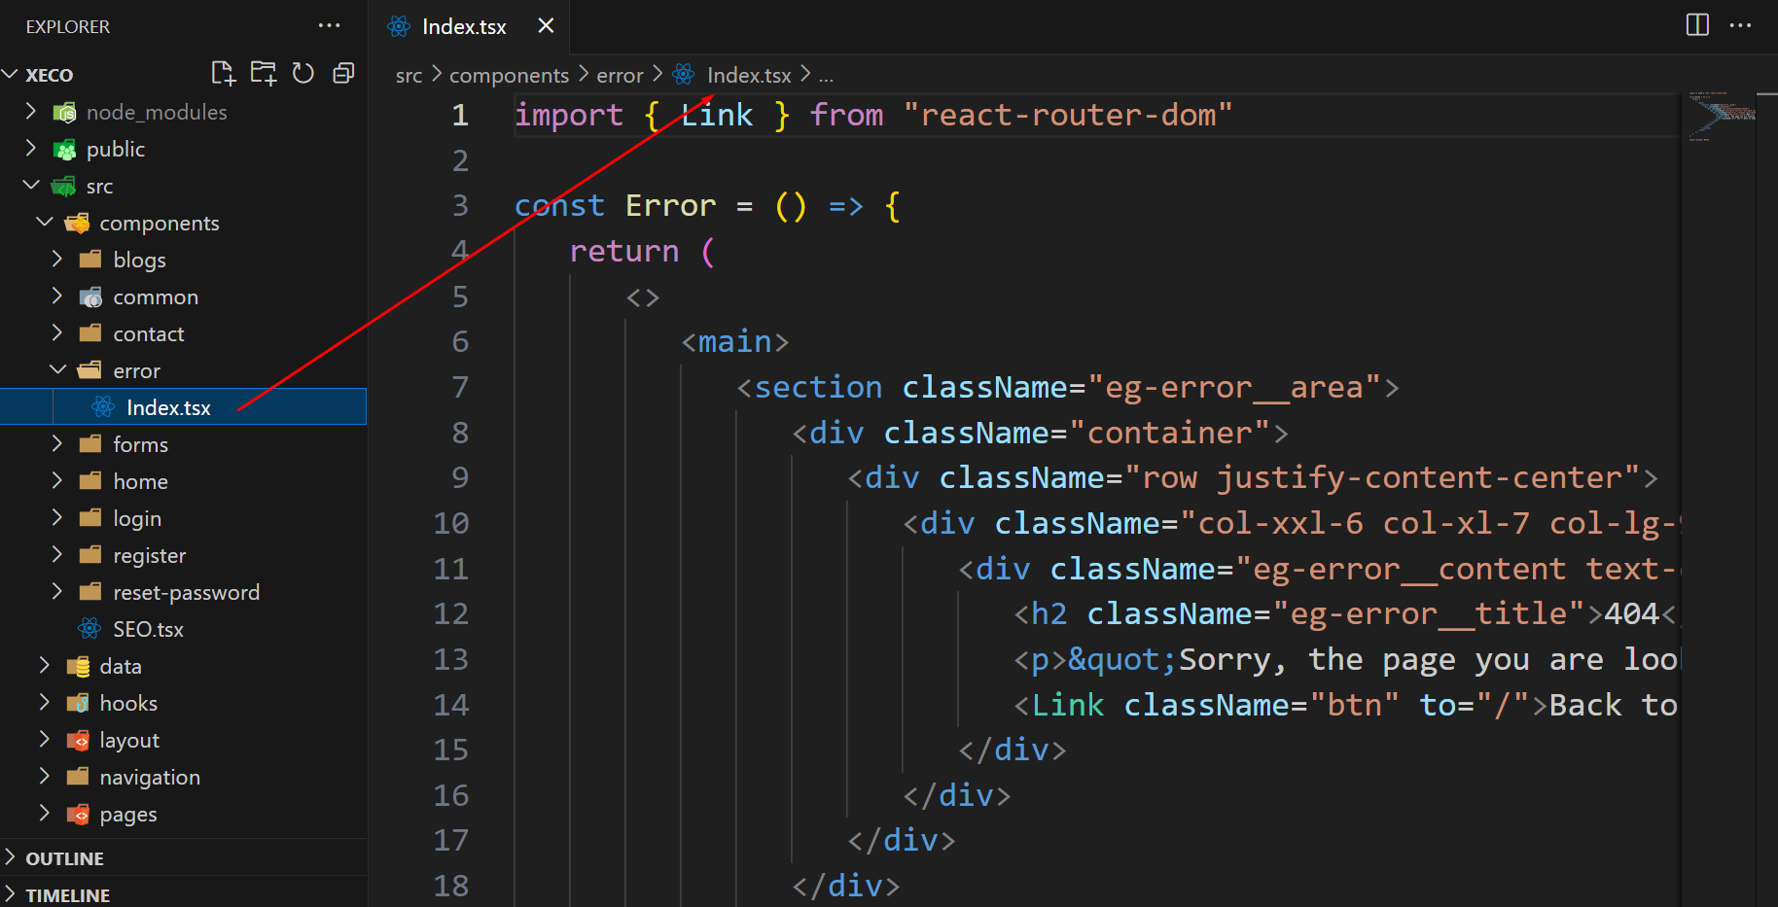
Task: Open Explorer views and more actions menu
Action: click(x=330, y=25)
